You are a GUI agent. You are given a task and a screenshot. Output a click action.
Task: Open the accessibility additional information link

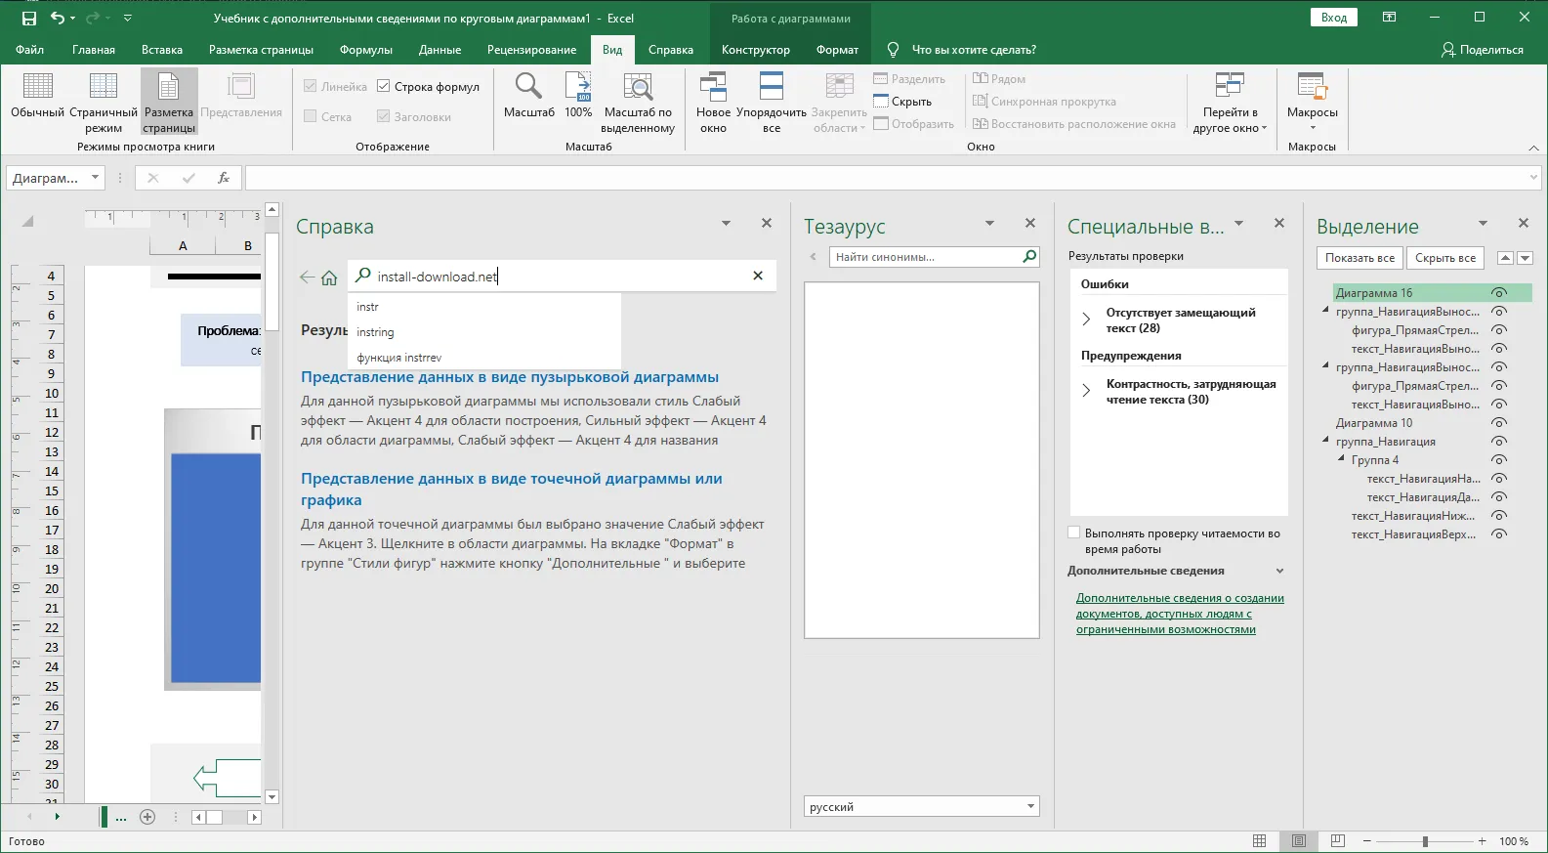pyautogui.click(x=1179, y=614)
